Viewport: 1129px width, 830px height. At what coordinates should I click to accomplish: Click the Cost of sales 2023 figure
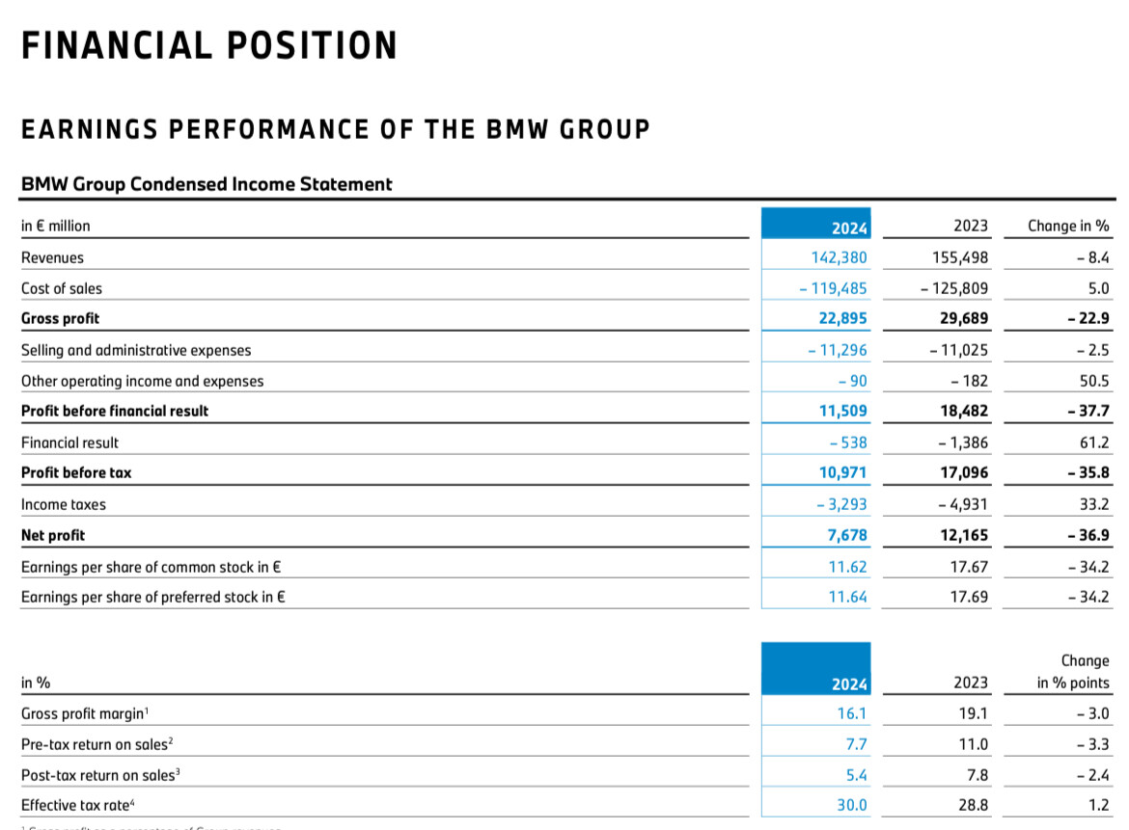coord(954,288)
